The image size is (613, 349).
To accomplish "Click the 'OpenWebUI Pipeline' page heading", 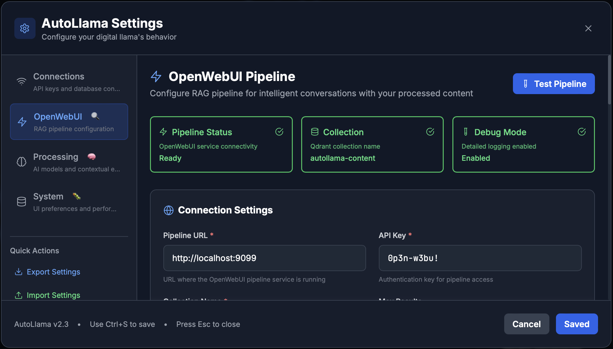I will (x=232, y=76).
